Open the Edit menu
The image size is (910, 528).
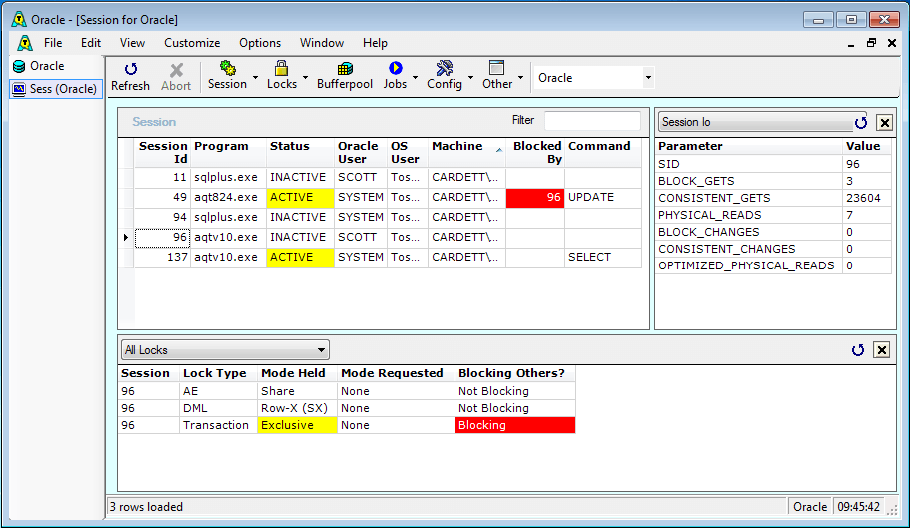click(x=91, y=43)
